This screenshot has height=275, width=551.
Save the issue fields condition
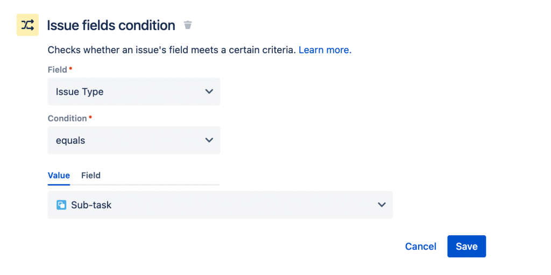pos(467,246)
